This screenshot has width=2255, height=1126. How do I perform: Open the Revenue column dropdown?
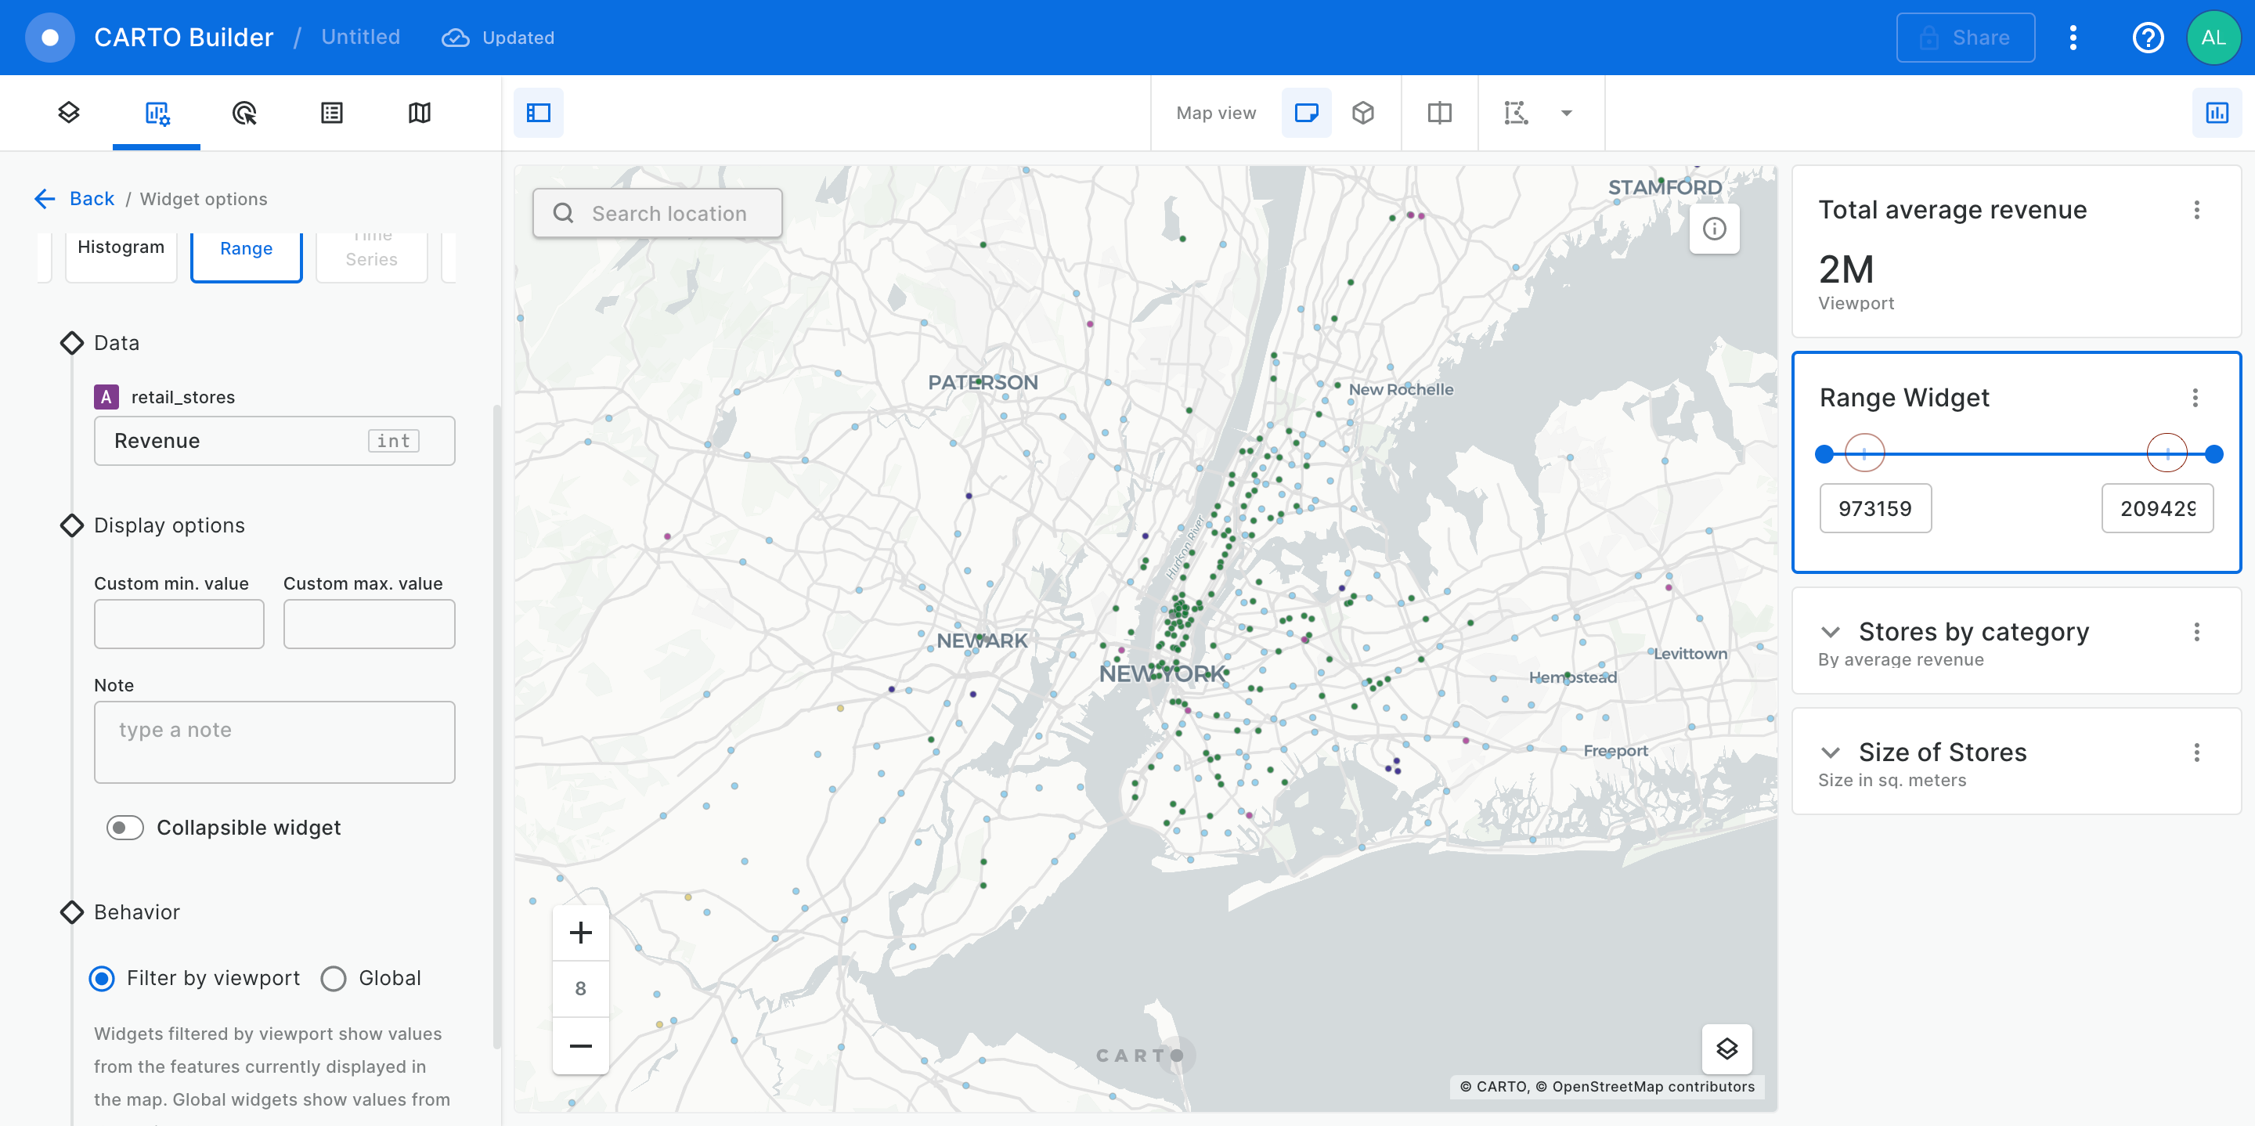coord(274,440)
